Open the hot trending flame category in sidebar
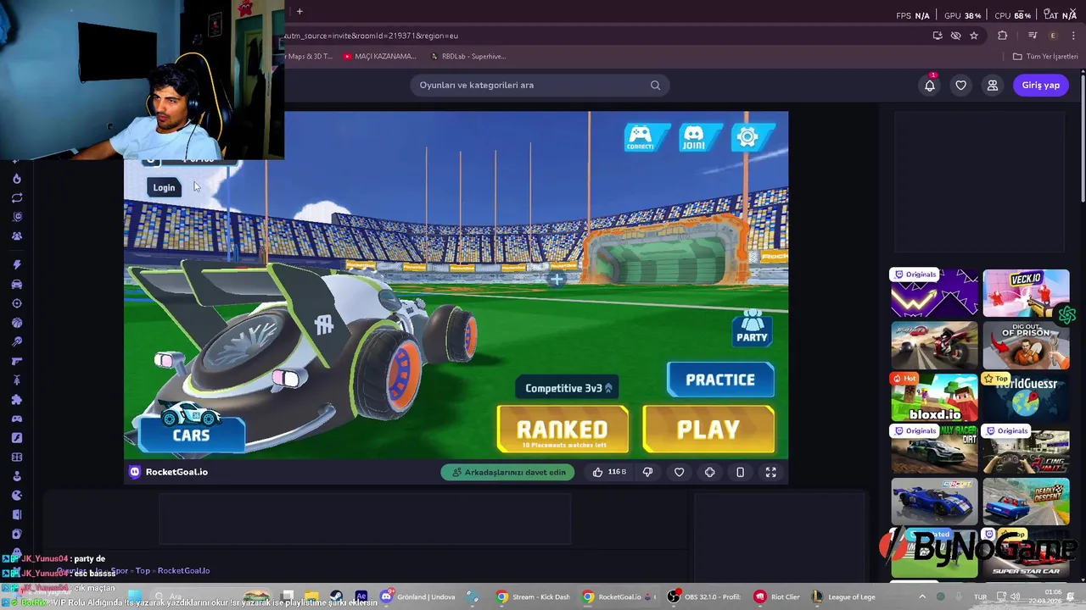The image size is (1086, 610). click(x=17, y=179)
